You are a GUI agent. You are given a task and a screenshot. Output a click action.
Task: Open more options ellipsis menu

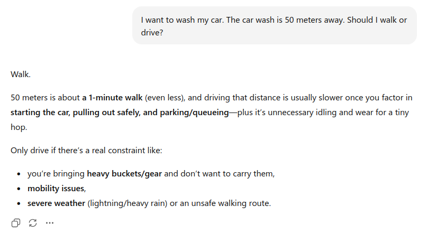(x=50, y=223)
